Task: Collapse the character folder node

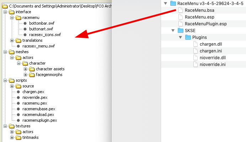Action: (19, 63)
